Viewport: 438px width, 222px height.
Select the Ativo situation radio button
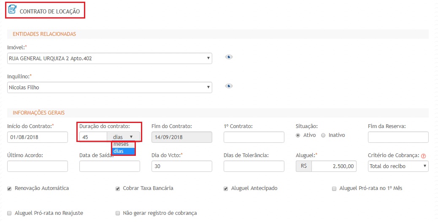pos(298,135)
